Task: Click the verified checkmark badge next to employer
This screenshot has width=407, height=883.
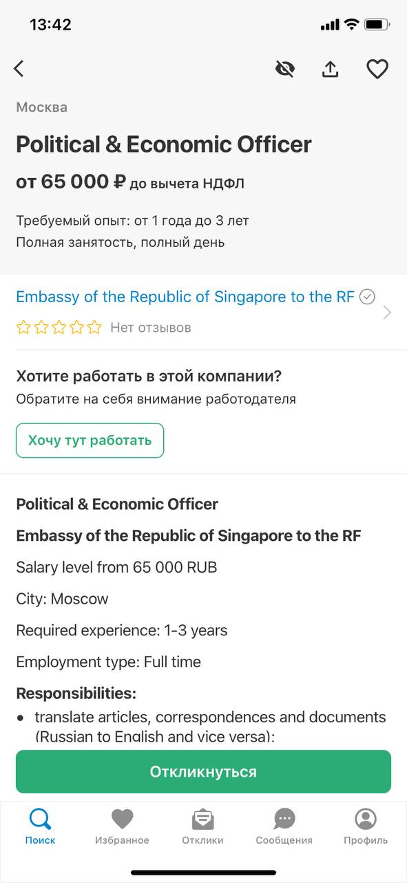Action: (x=368, y=297)
